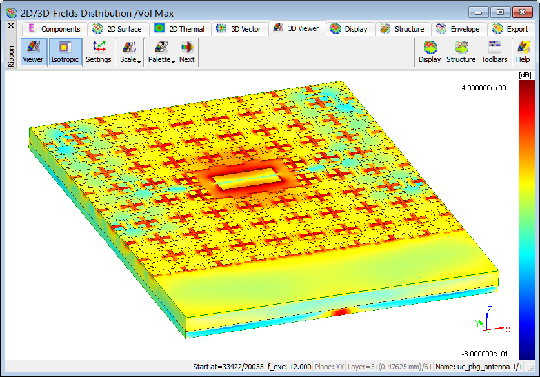Screen dimensions: 540x377
Task: Click the Next arrow icon
Action: tap(187, 52)
